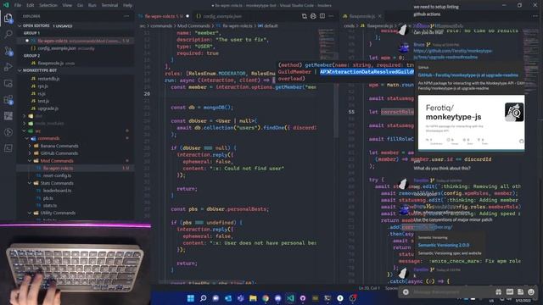Open the Explorer view in activity bar
The width and height of the screenshot is (543, 305).
coord(8,18)
